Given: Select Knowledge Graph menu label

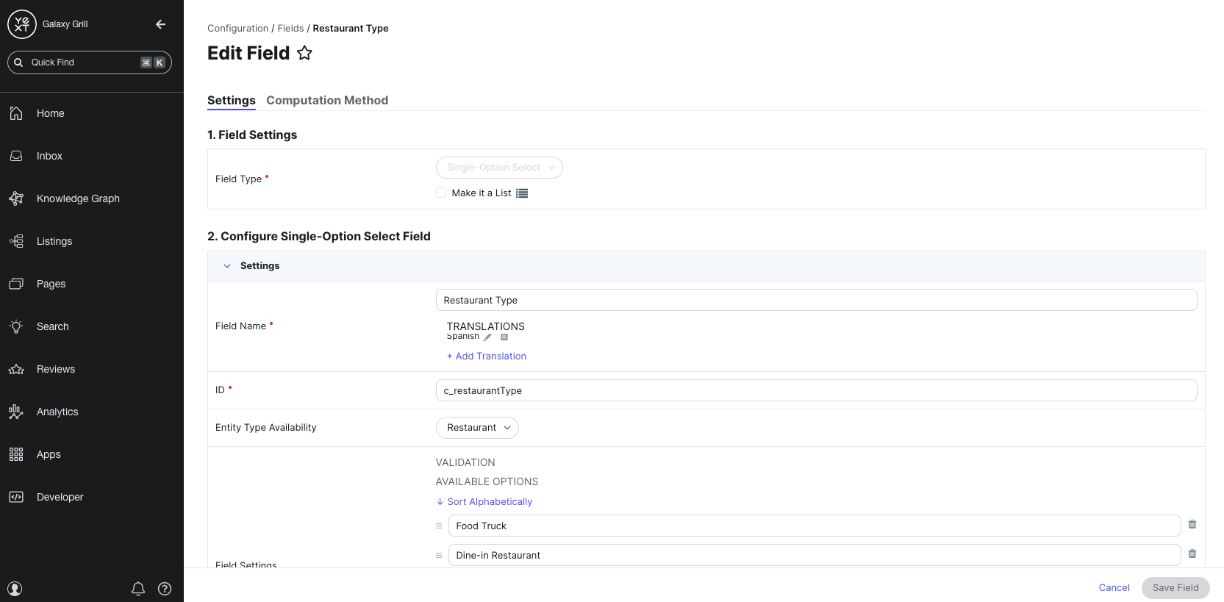Looking at the screenshot, I should point(78,198).
